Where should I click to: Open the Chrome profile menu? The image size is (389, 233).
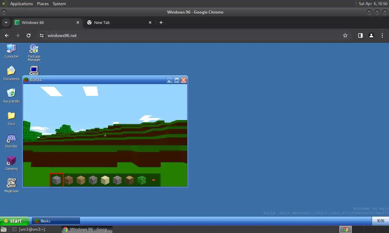(x=371, y=35)
